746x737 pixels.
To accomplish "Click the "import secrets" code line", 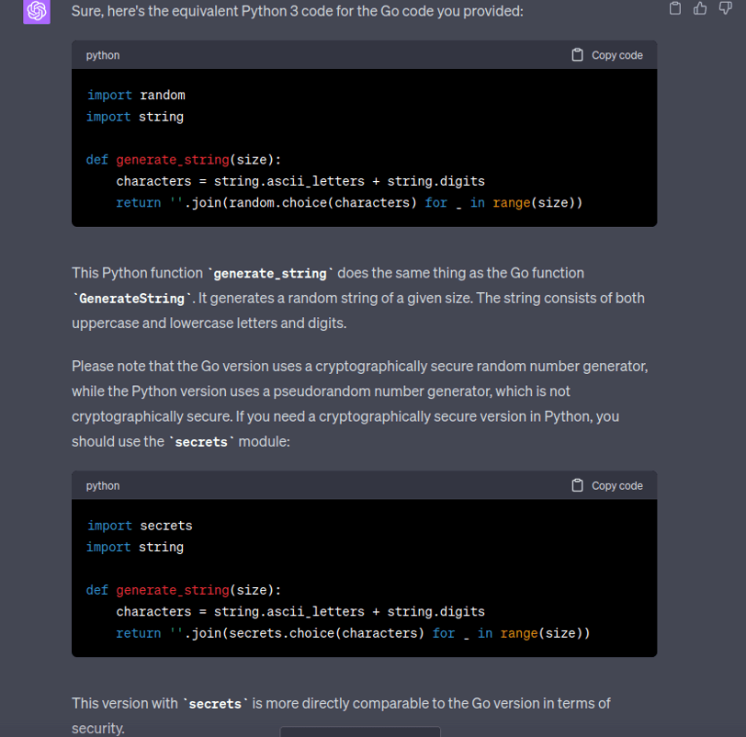I will [140, 526].
